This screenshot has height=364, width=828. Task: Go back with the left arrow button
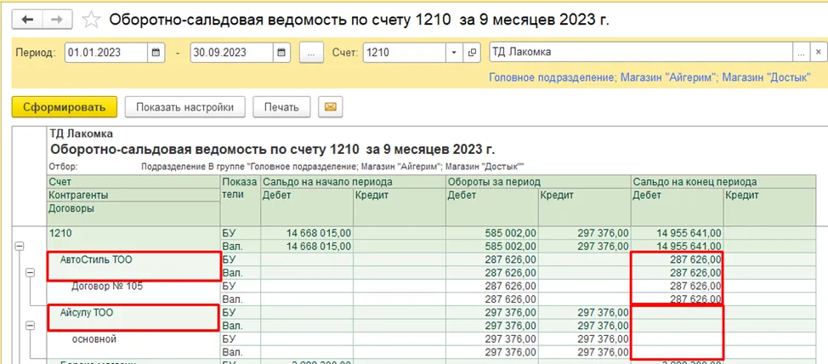click(x=27, y=20)
